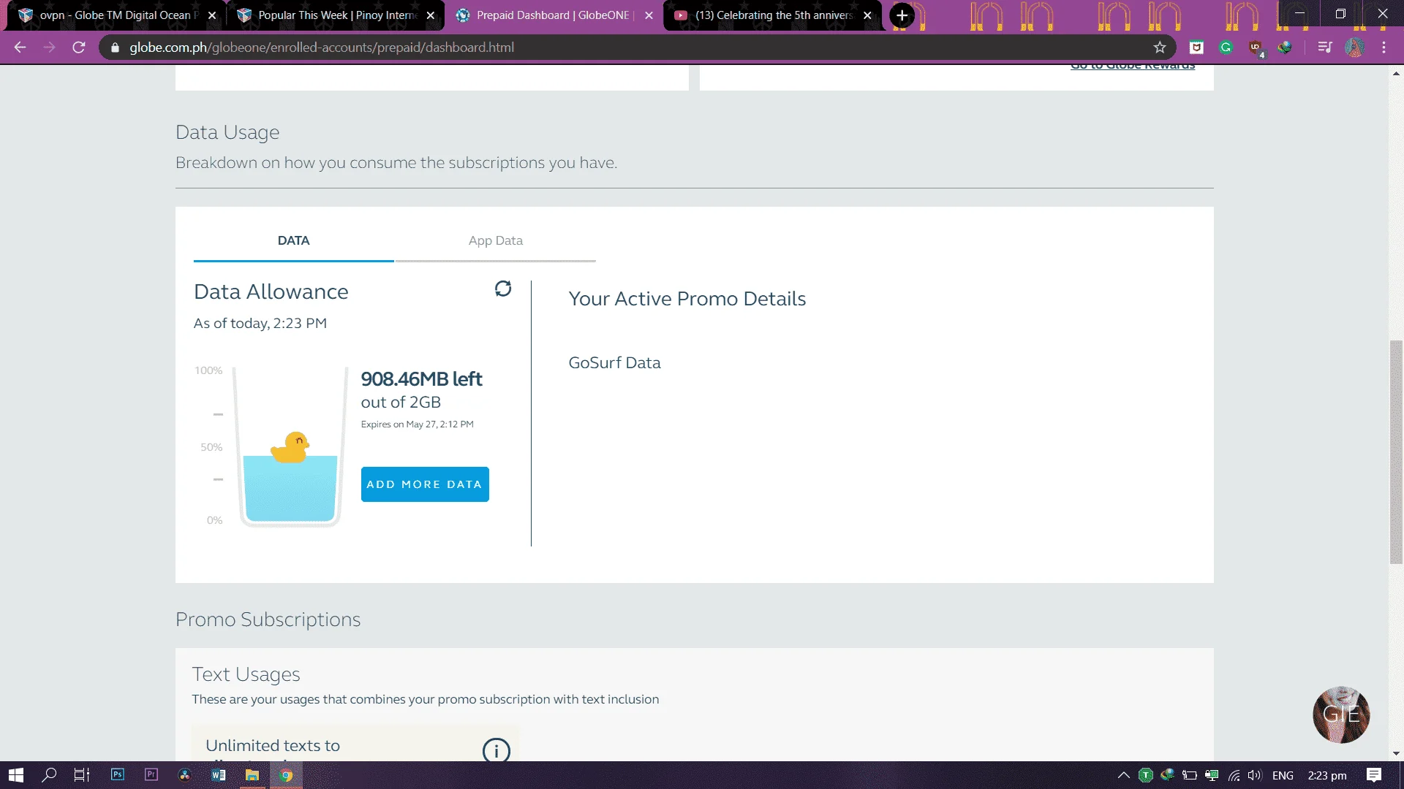Screen dimensions: 1404x789
Task: Open the Chrome three-dot menu
Action: click(x=1384, y=47)
